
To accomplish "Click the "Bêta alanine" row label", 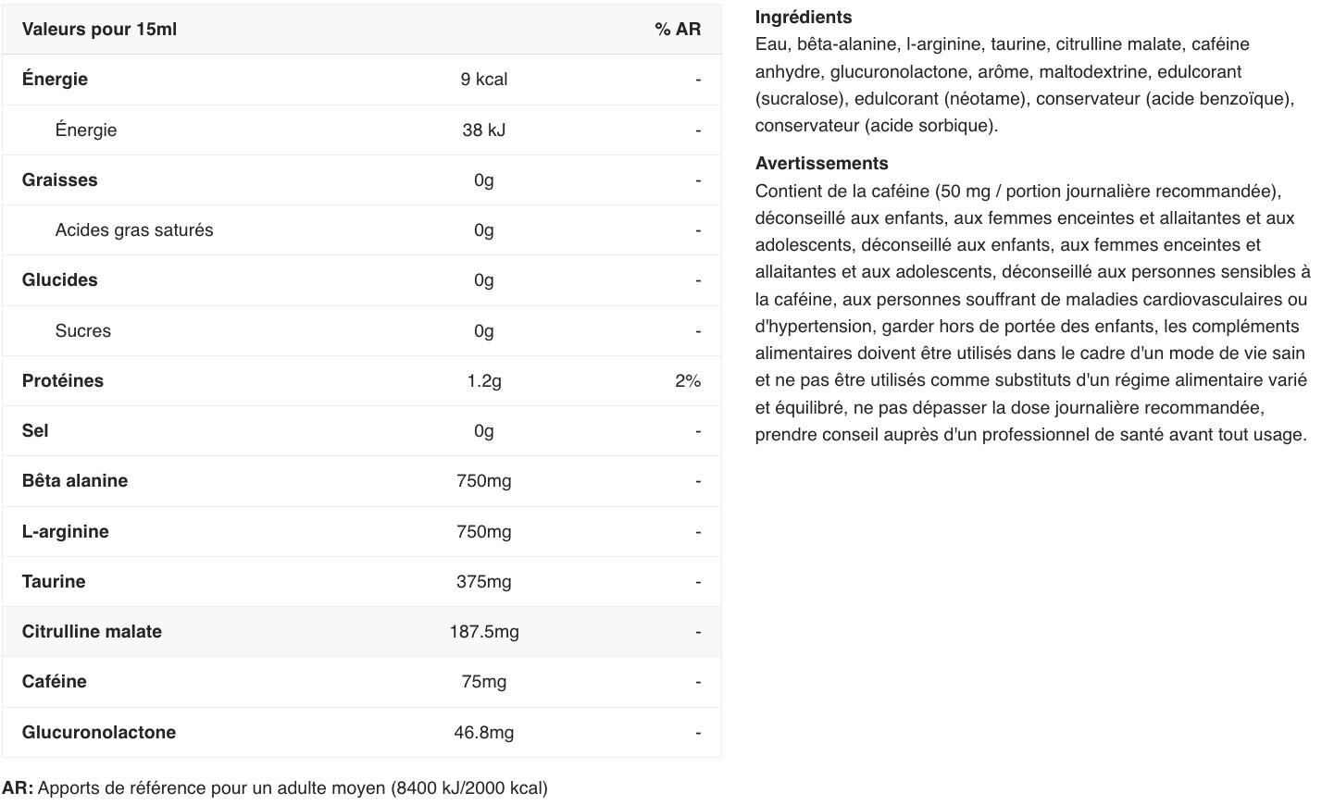I will (x=75, y=481).
